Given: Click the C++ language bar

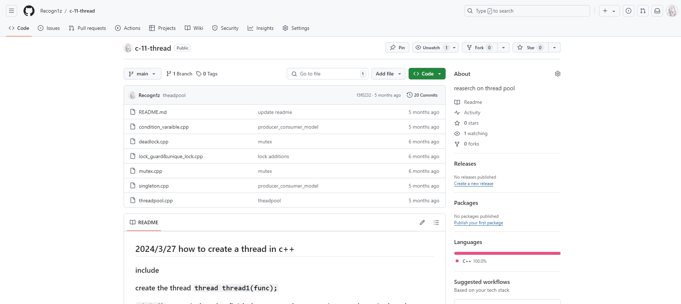Looking at the screenshot, I should (507, 253).
